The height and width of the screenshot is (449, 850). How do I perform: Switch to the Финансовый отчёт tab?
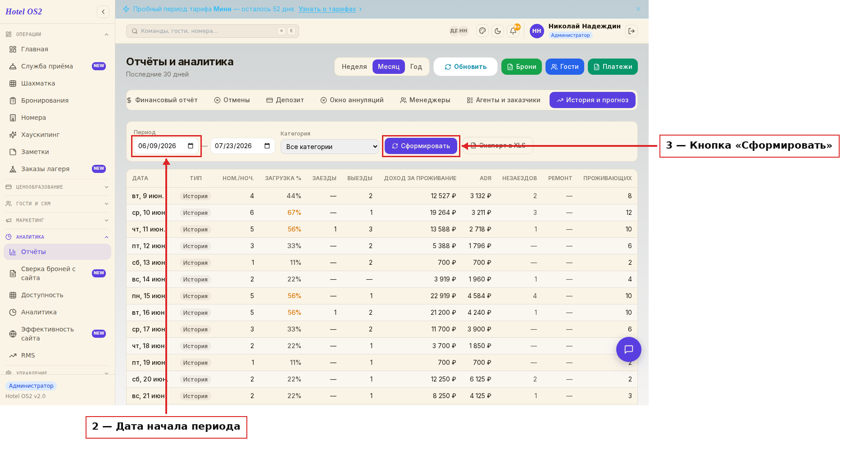[x=162, y=100]
